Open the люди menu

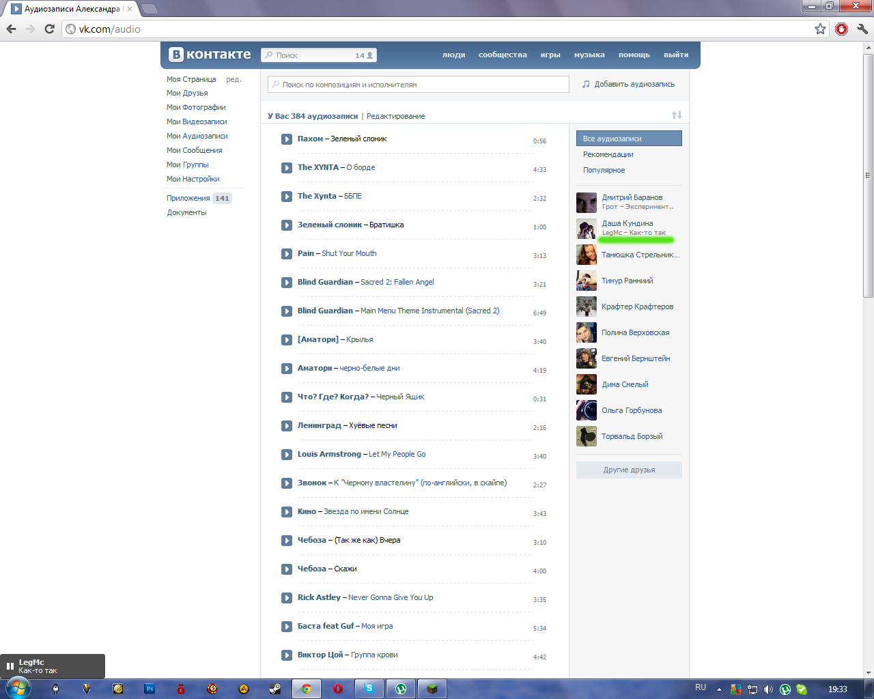[453, 55]
